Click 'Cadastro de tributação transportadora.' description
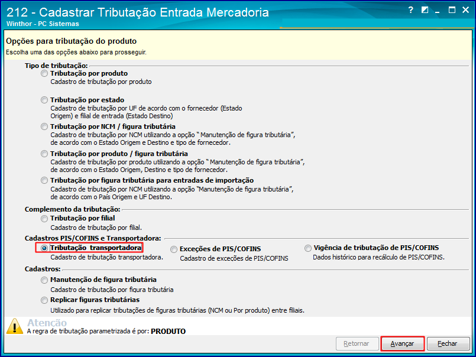Screen dimensions: 476x357 (x=107, y=258)
